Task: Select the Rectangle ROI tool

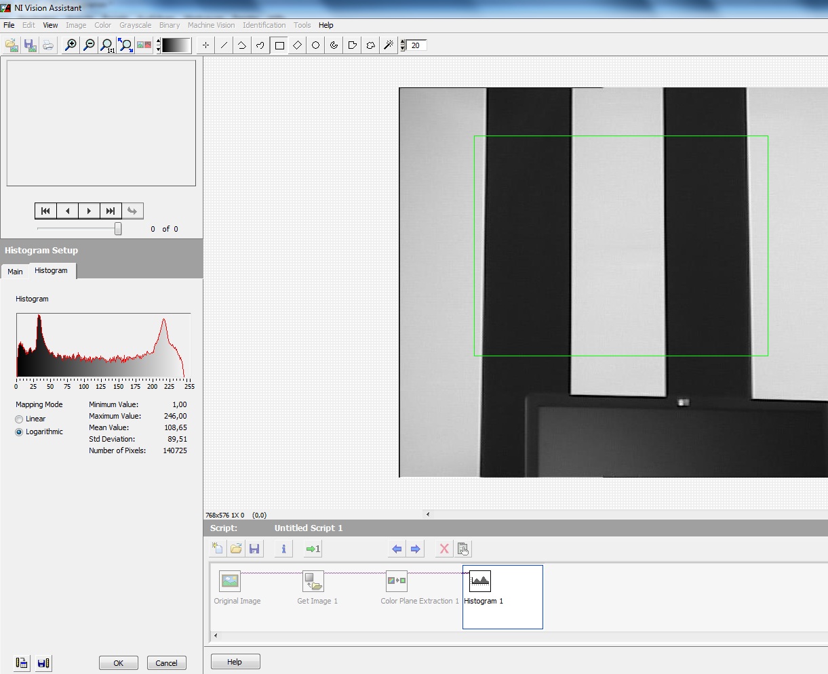Action: point(279,45)
